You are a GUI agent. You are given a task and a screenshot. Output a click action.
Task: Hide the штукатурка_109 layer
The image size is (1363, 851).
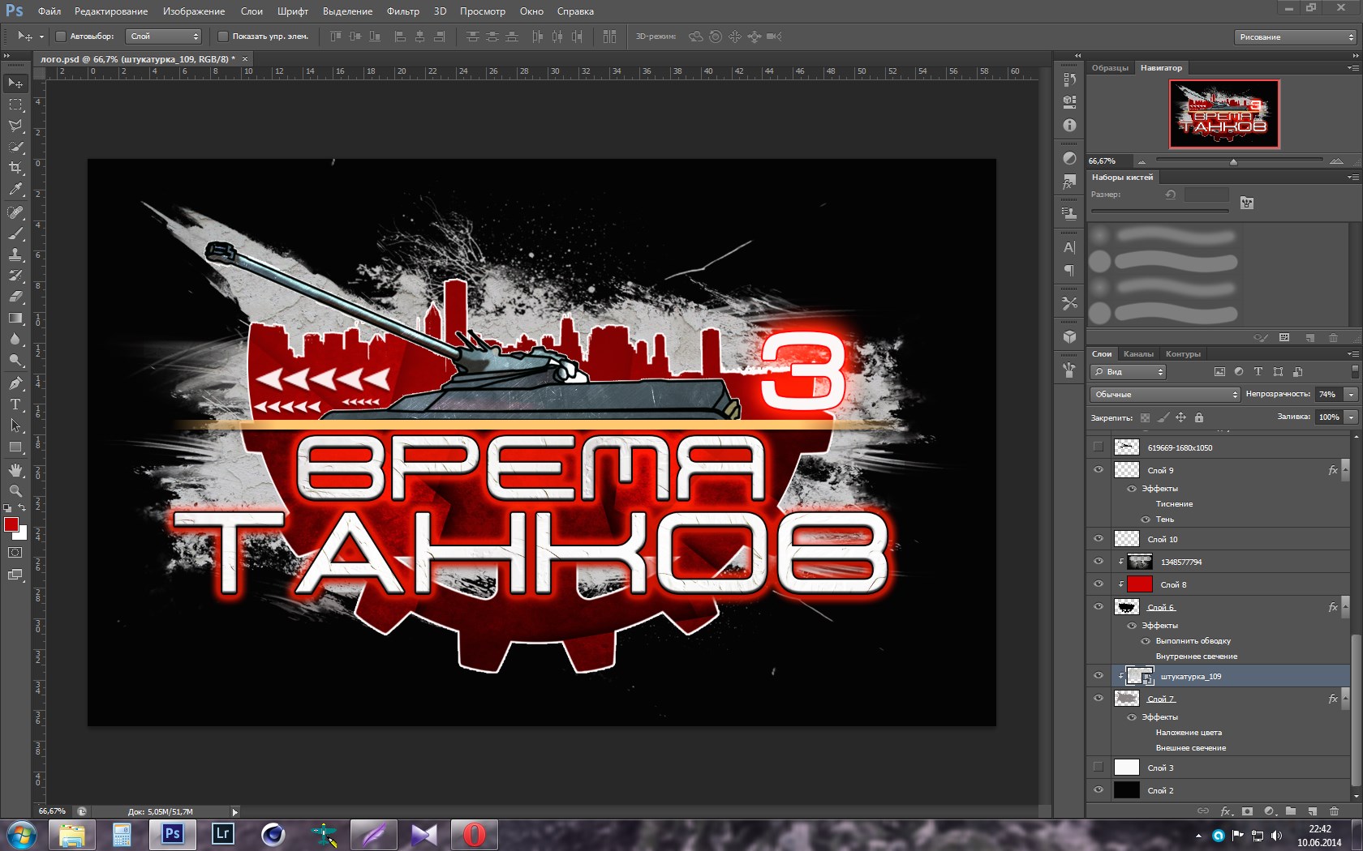[1099, 675]
